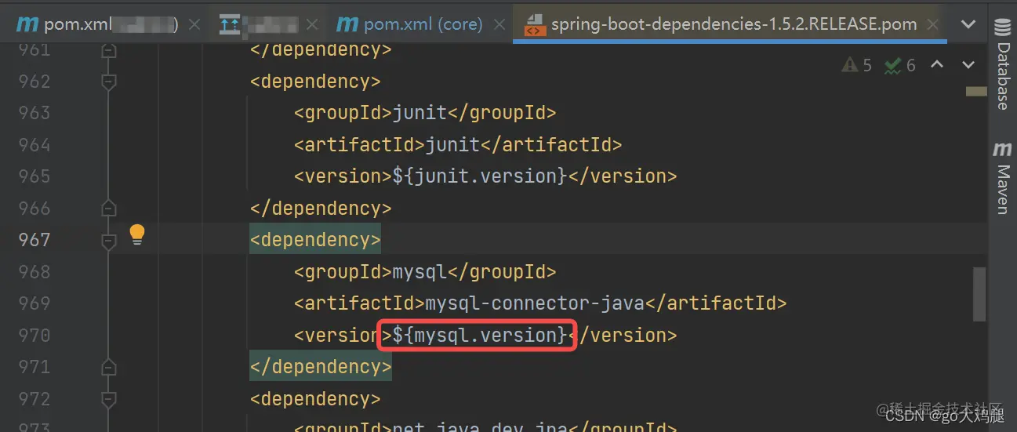Click the warnings count indicator showing 5
Screen dimensions: 1017x432
tap(856, 65)
